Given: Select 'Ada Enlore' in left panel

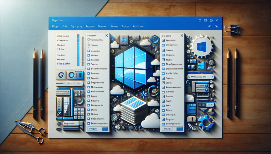Looking at the screenshot, I should [x=63, y=36].
